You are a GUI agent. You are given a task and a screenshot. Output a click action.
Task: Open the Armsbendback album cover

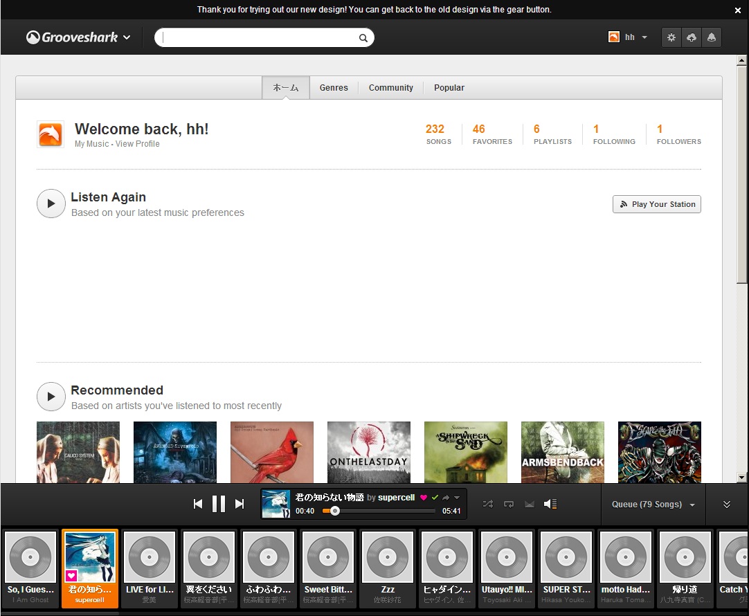563,452
